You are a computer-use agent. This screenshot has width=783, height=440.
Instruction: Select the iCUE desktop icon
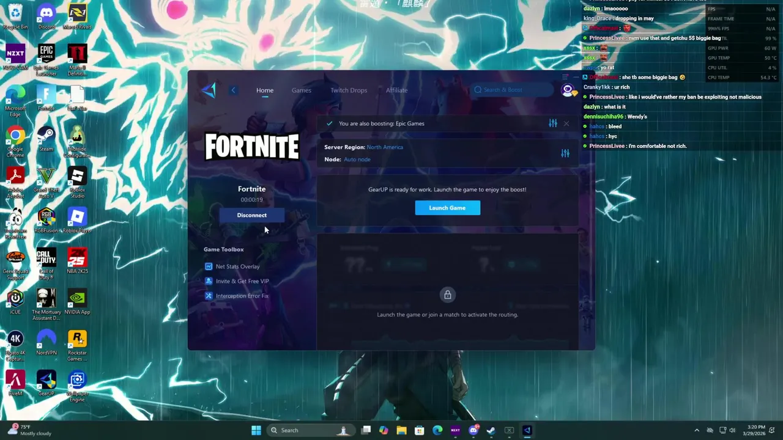point(15,302)
